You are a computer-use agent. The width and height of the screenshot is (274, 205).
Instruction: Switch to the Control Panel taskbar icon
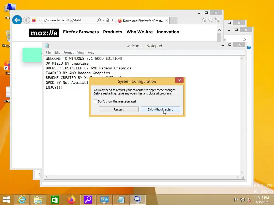(105, 200)
